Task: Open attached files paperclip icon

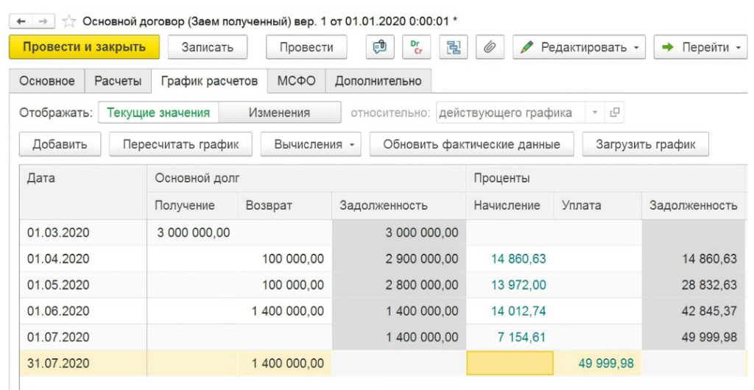Action: 490,47
